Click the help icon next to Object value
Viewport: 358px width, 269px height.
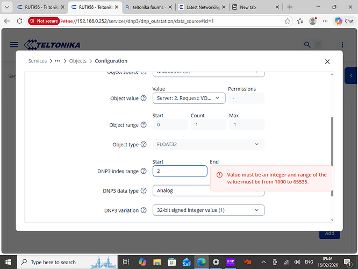pyautogui.click(x=144, y=98)
